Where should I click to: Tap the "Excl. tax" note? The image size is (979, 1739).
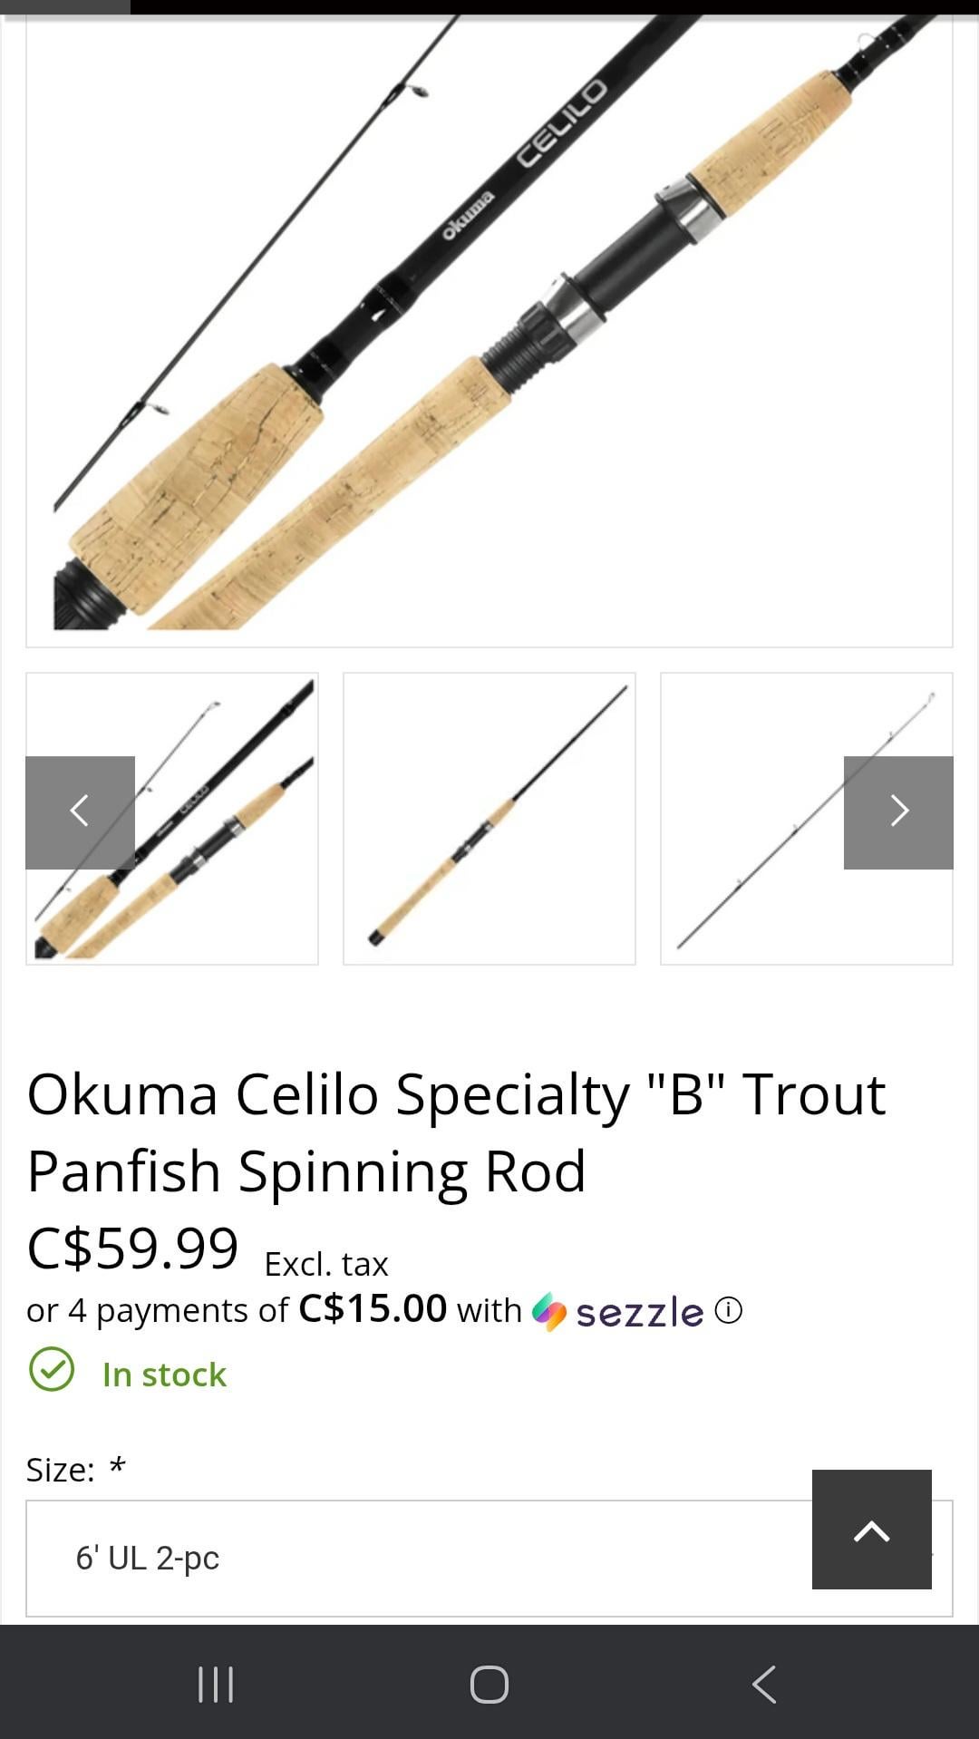click(326, 1263)
